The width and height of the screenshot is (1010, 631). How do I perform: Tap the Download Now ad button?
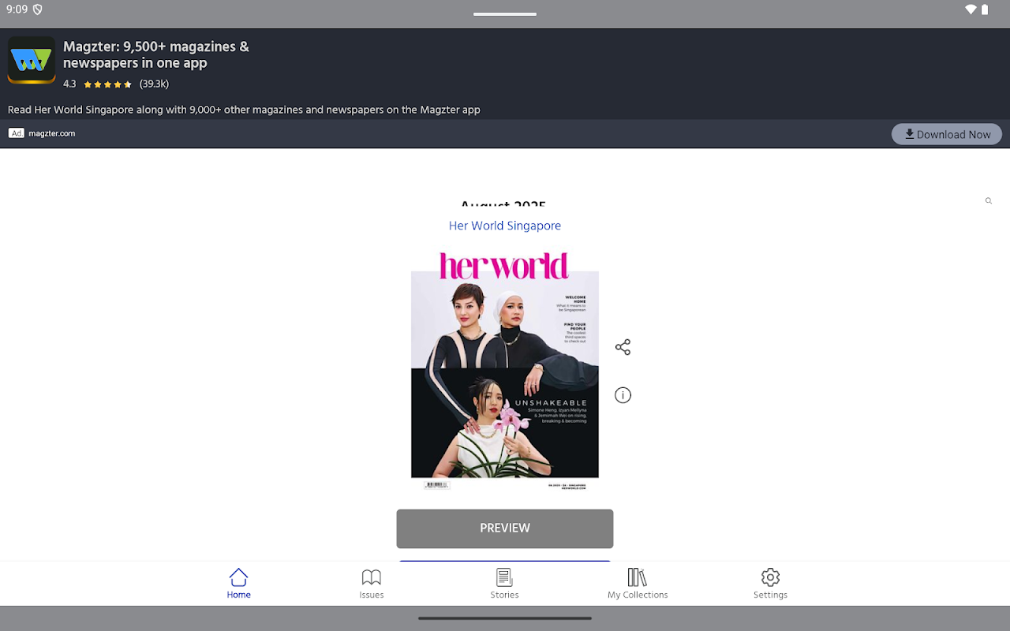point(947,134)
